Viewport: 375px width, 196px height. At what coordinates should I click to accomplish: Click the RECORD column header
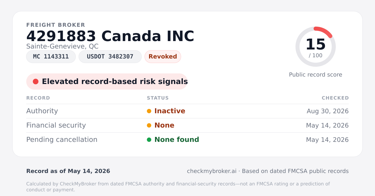(x=38, y=98)
